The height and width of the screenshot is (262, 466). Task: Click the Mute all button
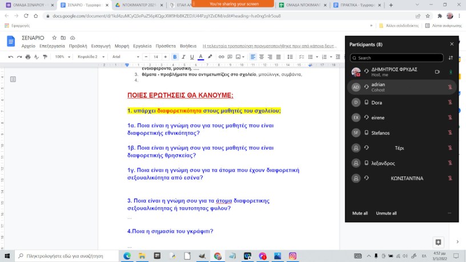360,213
